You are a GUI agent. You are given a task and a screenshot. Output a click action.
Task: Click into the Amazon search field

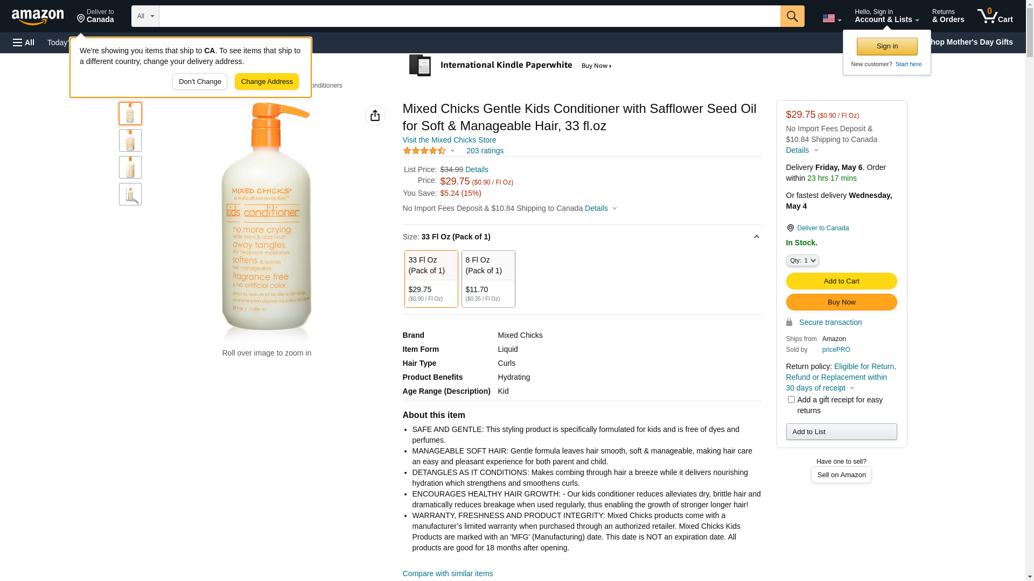point(469,16)
